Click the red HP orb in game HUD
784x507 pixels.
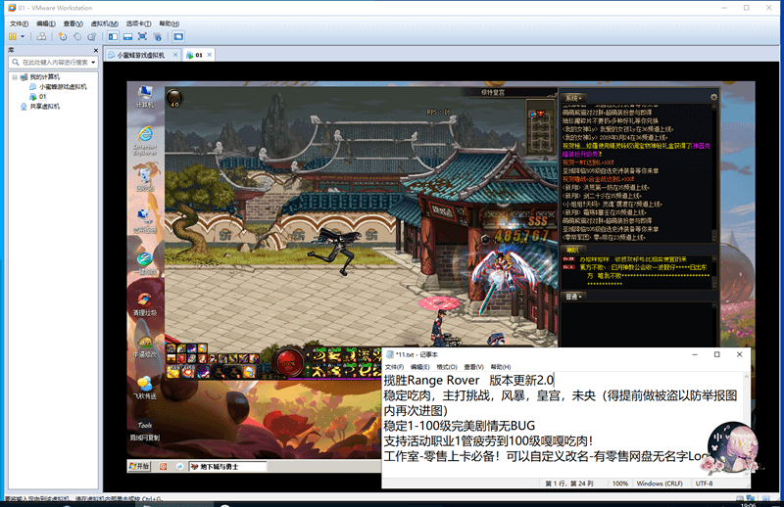point(289,361)
